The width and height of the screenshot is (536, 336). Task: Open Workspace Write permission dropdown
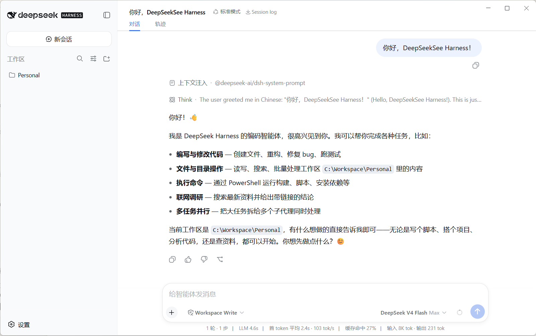(216, 313)
